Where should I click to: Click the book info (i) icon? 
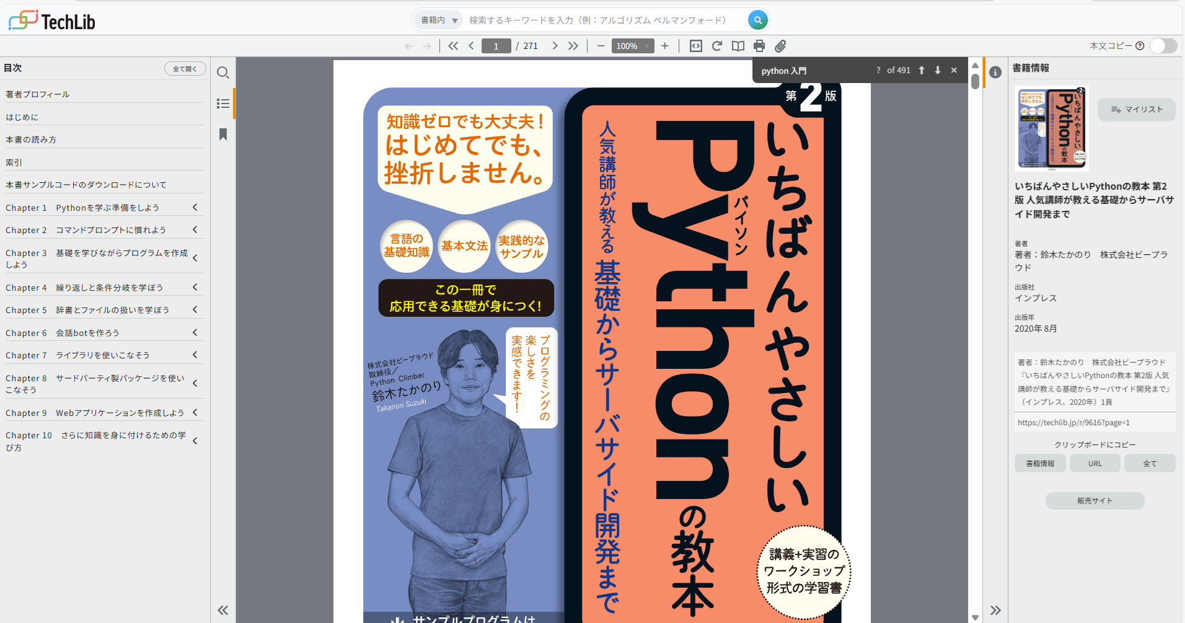click(995, 73)
